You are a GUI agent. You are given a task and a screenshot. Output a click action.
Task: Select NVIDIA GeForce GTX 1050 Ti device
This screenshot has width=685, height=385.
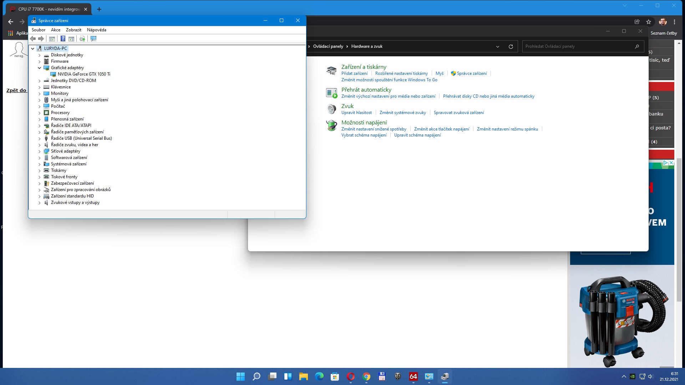84,74
